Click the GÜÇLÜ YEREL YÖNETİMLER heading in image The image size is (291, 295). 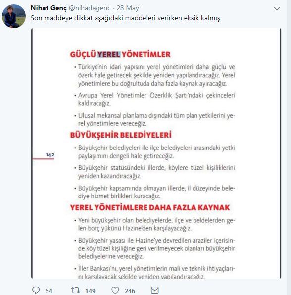tap(120, 54)
